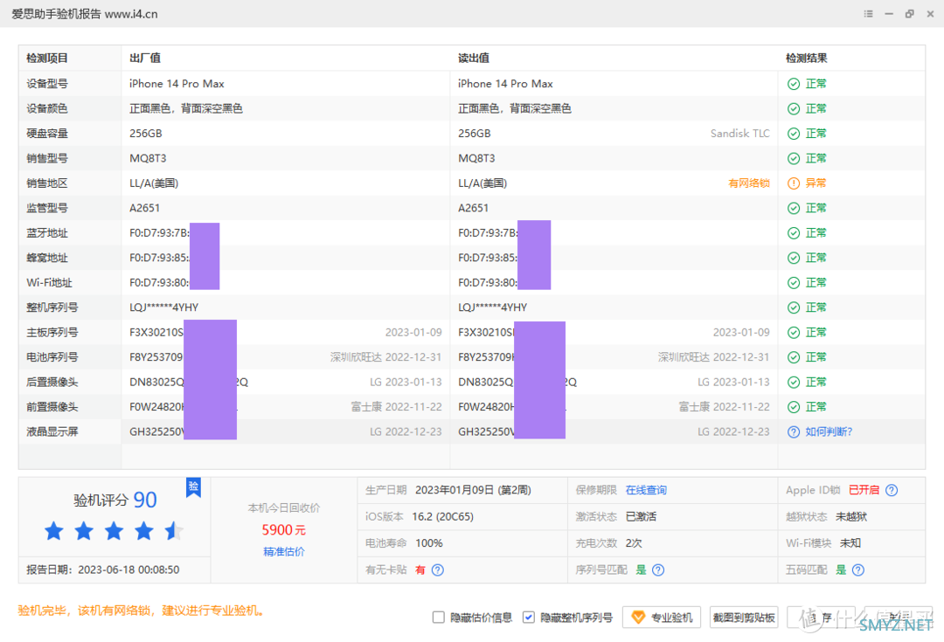The image size is (944, 642).
Task: Click the green check icon for 设备型号
Action: coord(794,84)
